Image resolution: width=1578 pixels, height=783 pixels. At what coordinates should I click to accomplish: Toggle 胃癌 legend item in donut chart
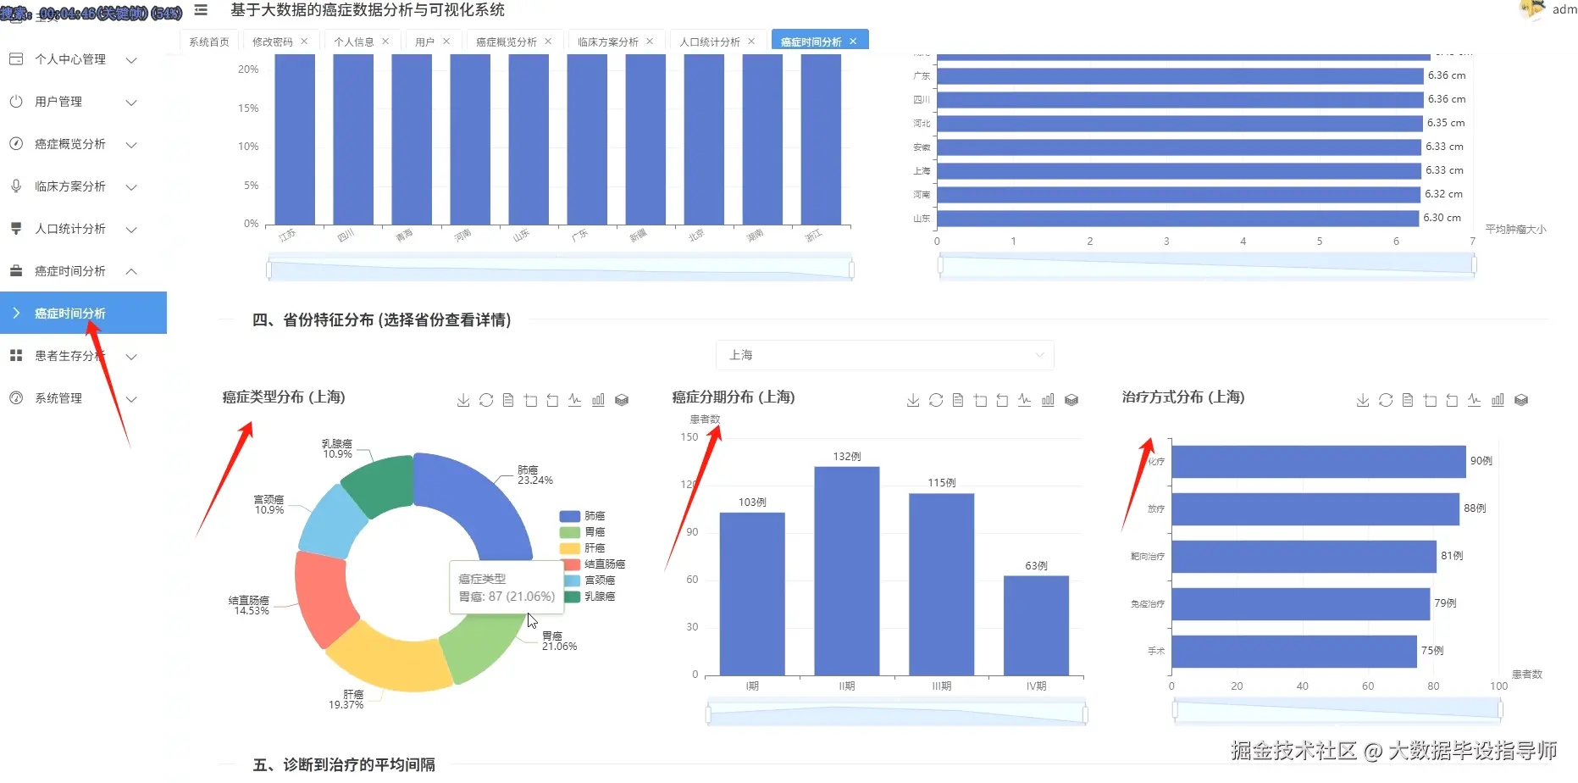[583, 532]
